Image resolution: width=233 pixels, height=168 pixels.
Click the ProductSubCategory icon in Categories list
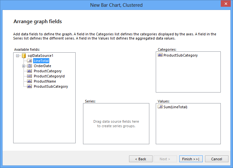click(x=160, y=55)
